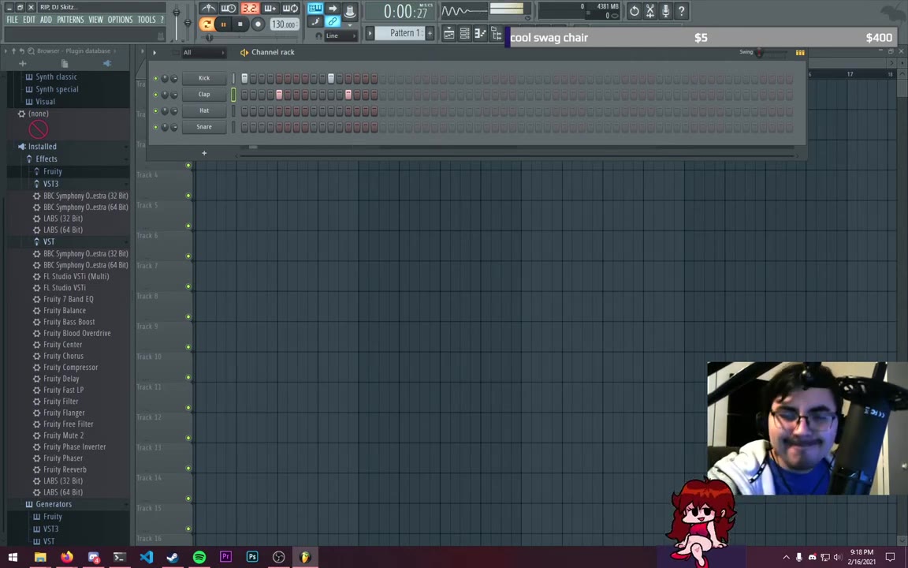908x568 pixels.
Task: Add a channel with plus button
Action: [204, 153]
